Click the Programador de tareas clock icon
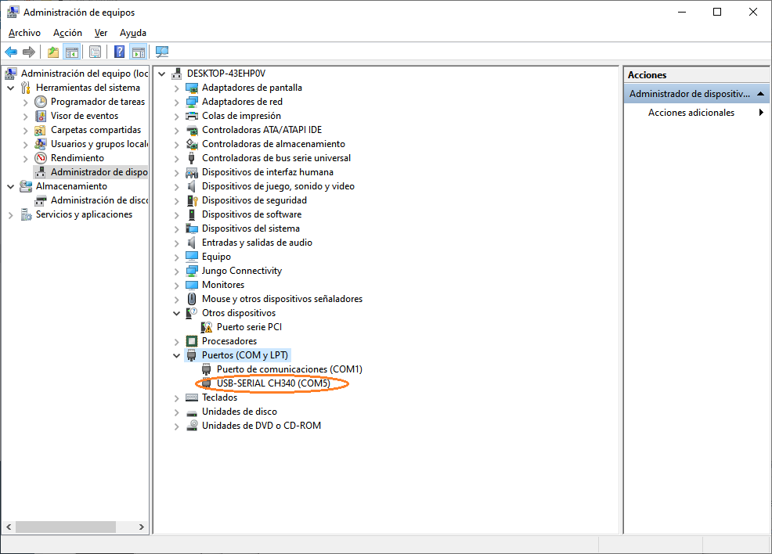Screen dimensions: 772x554 click(41, 102)
